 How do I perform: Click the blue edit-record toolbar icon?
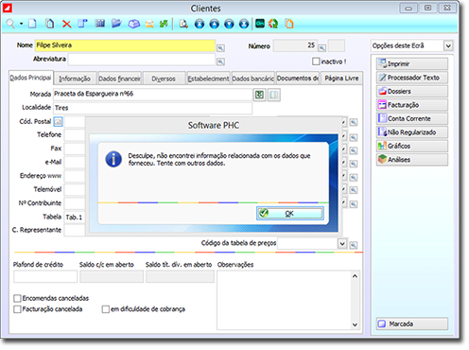(83, 24)
